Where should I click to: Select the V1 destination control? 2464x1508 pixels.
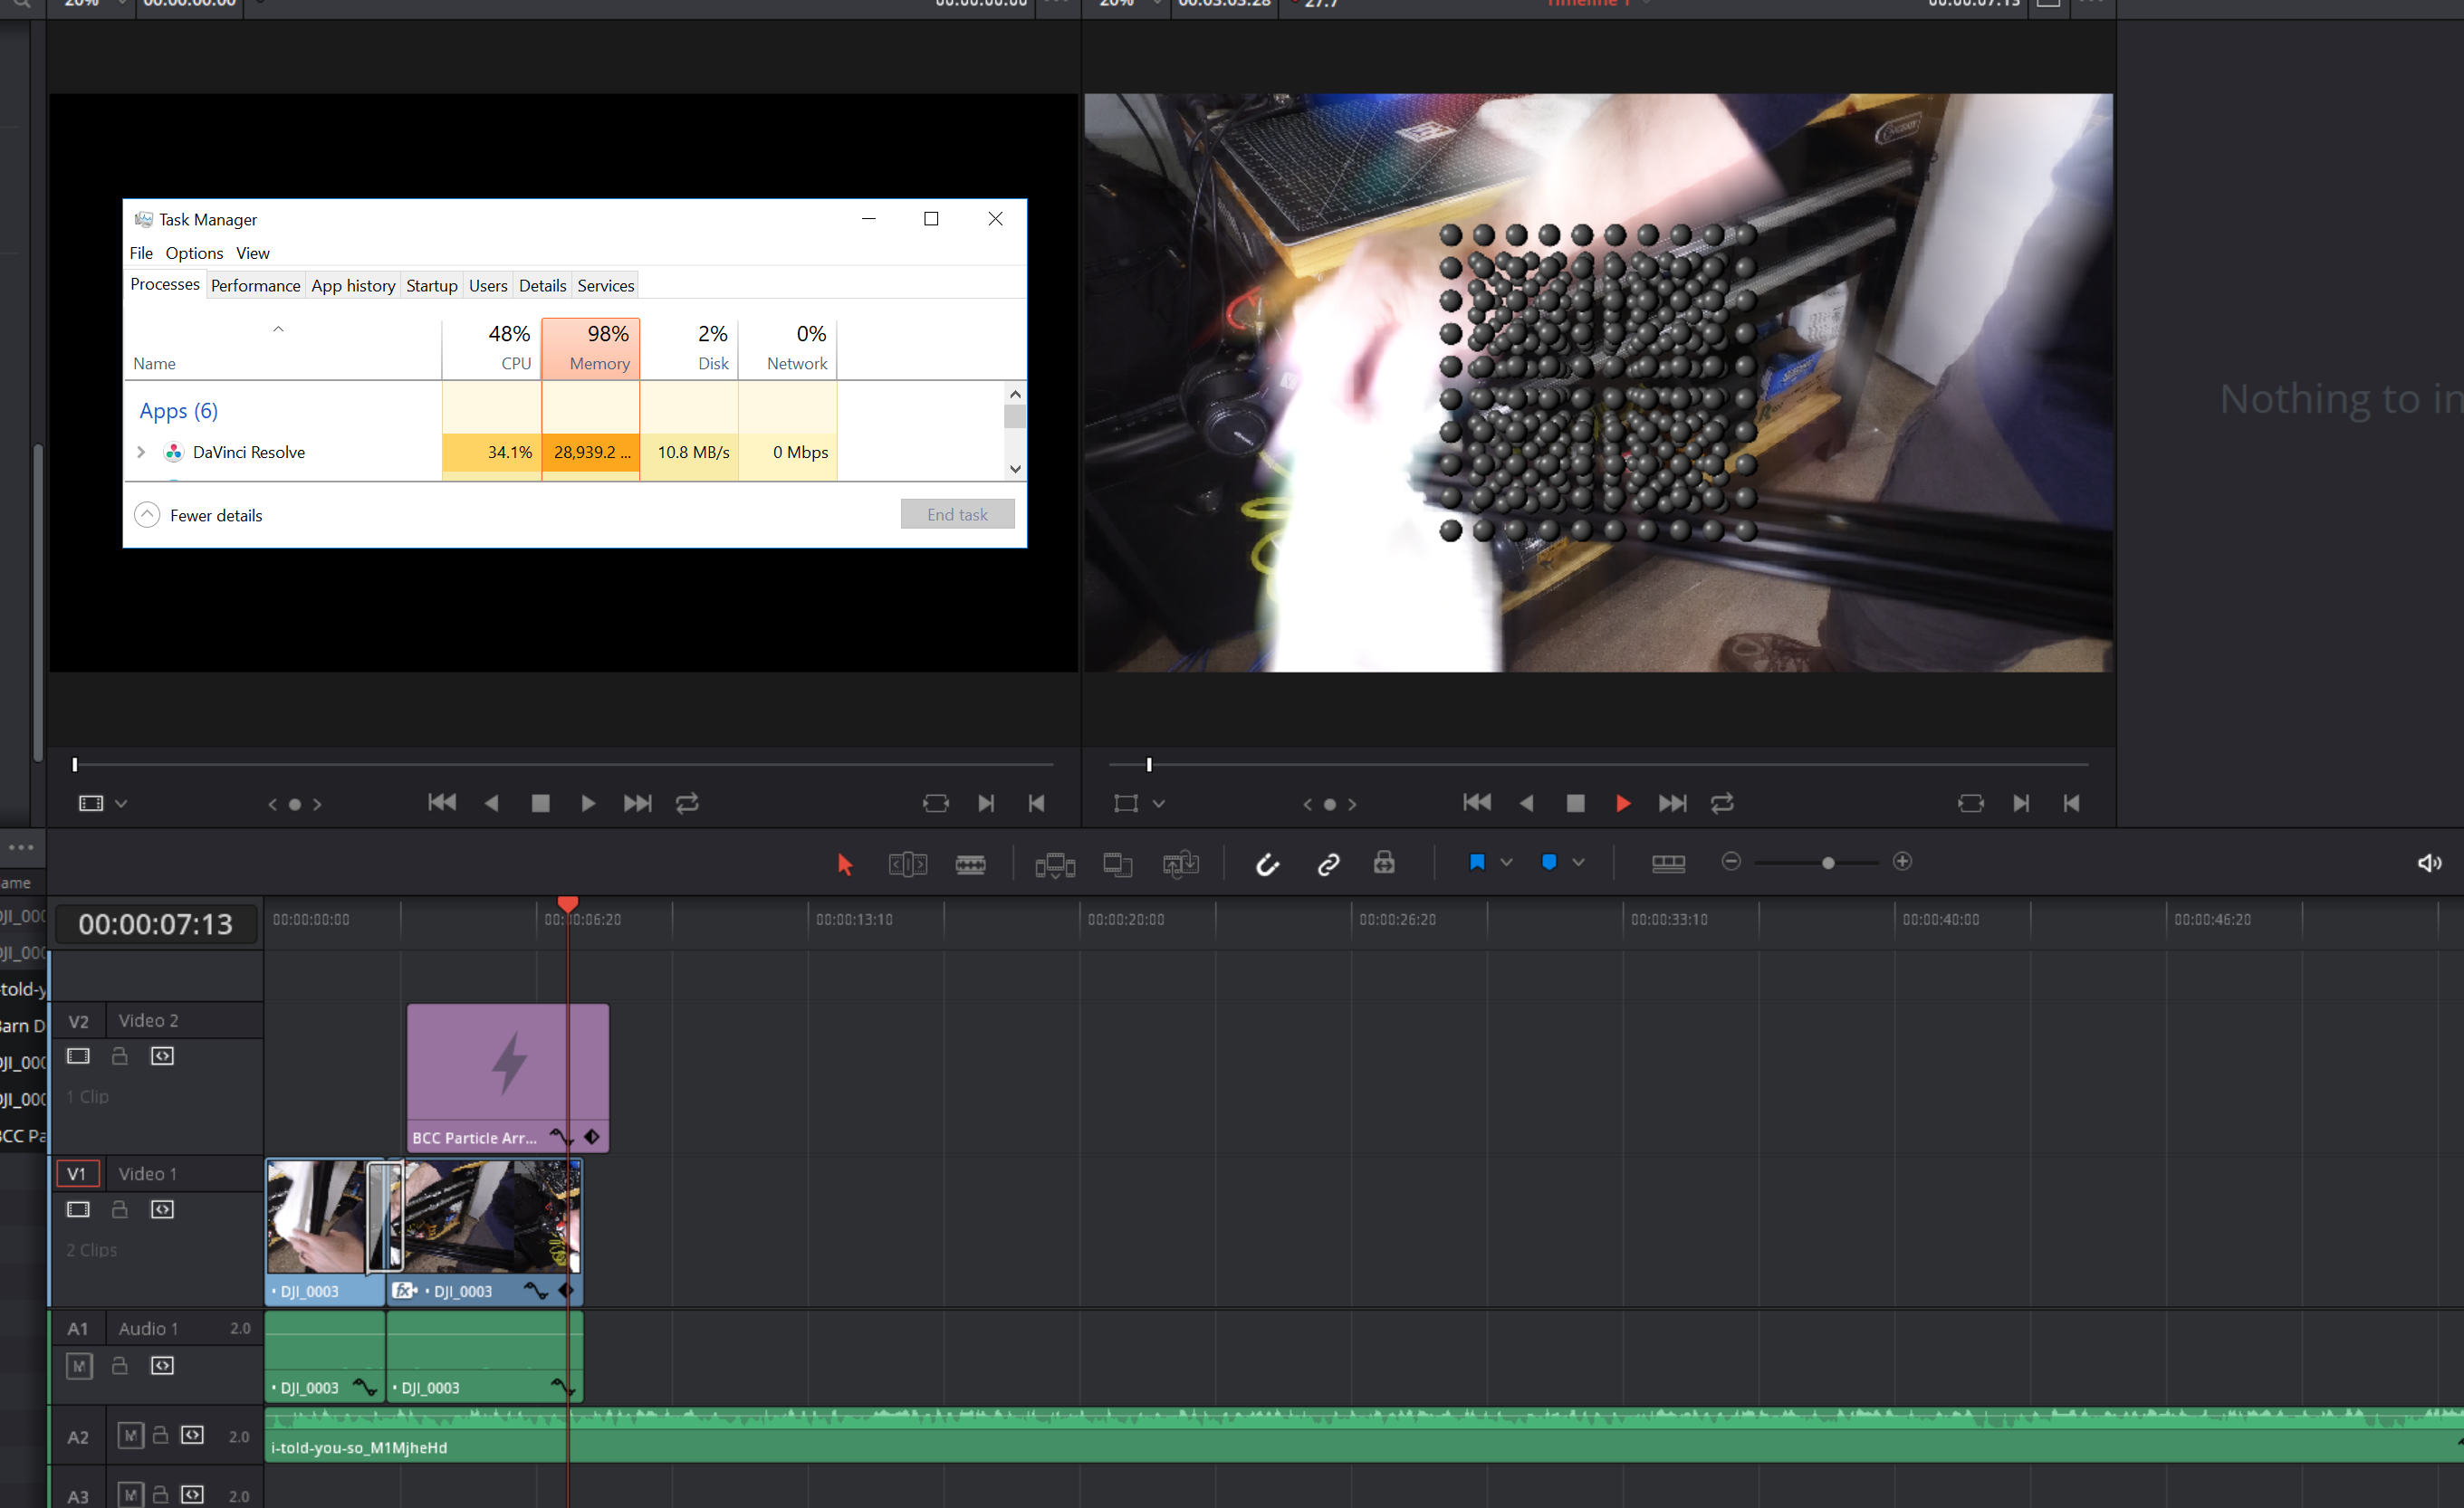tap(77, 1173)
